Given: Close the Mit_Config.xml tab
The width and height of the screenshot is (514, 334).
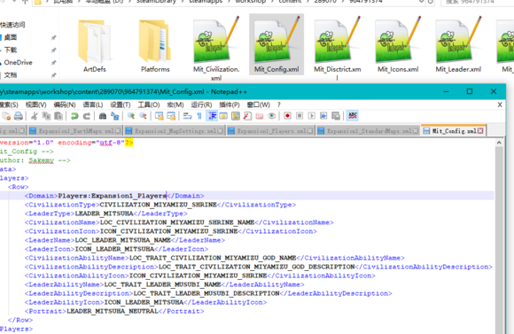Looking at the screenshot, I should pyautogui.click(x=480, y=131).
